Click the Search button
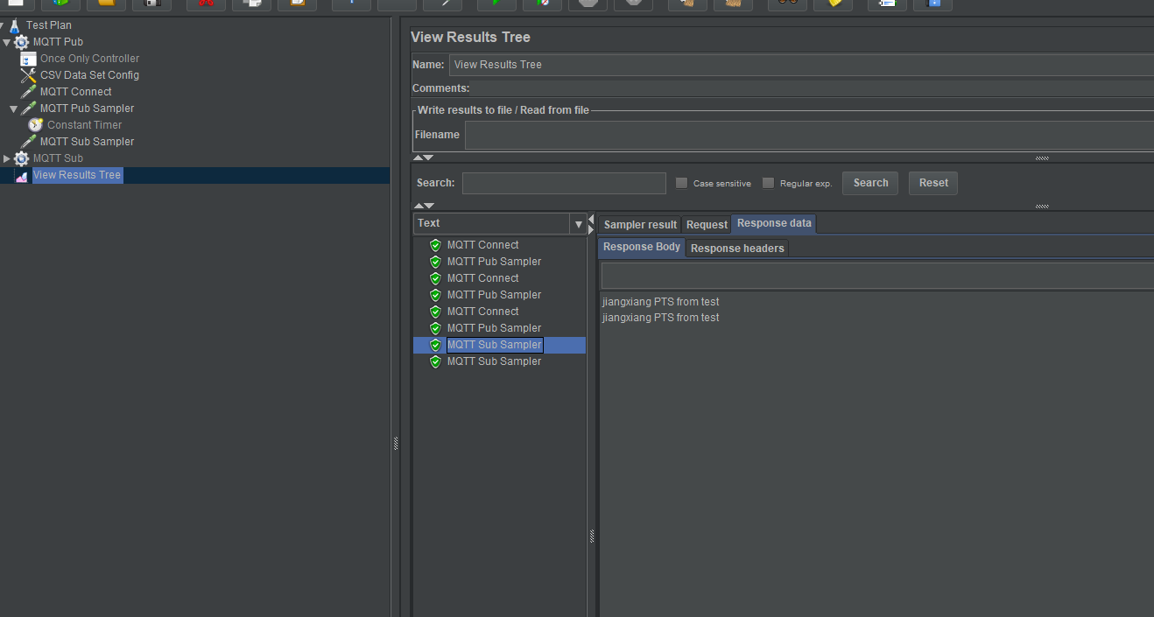The image size is (1154, 617). click(x=870, y=183)
